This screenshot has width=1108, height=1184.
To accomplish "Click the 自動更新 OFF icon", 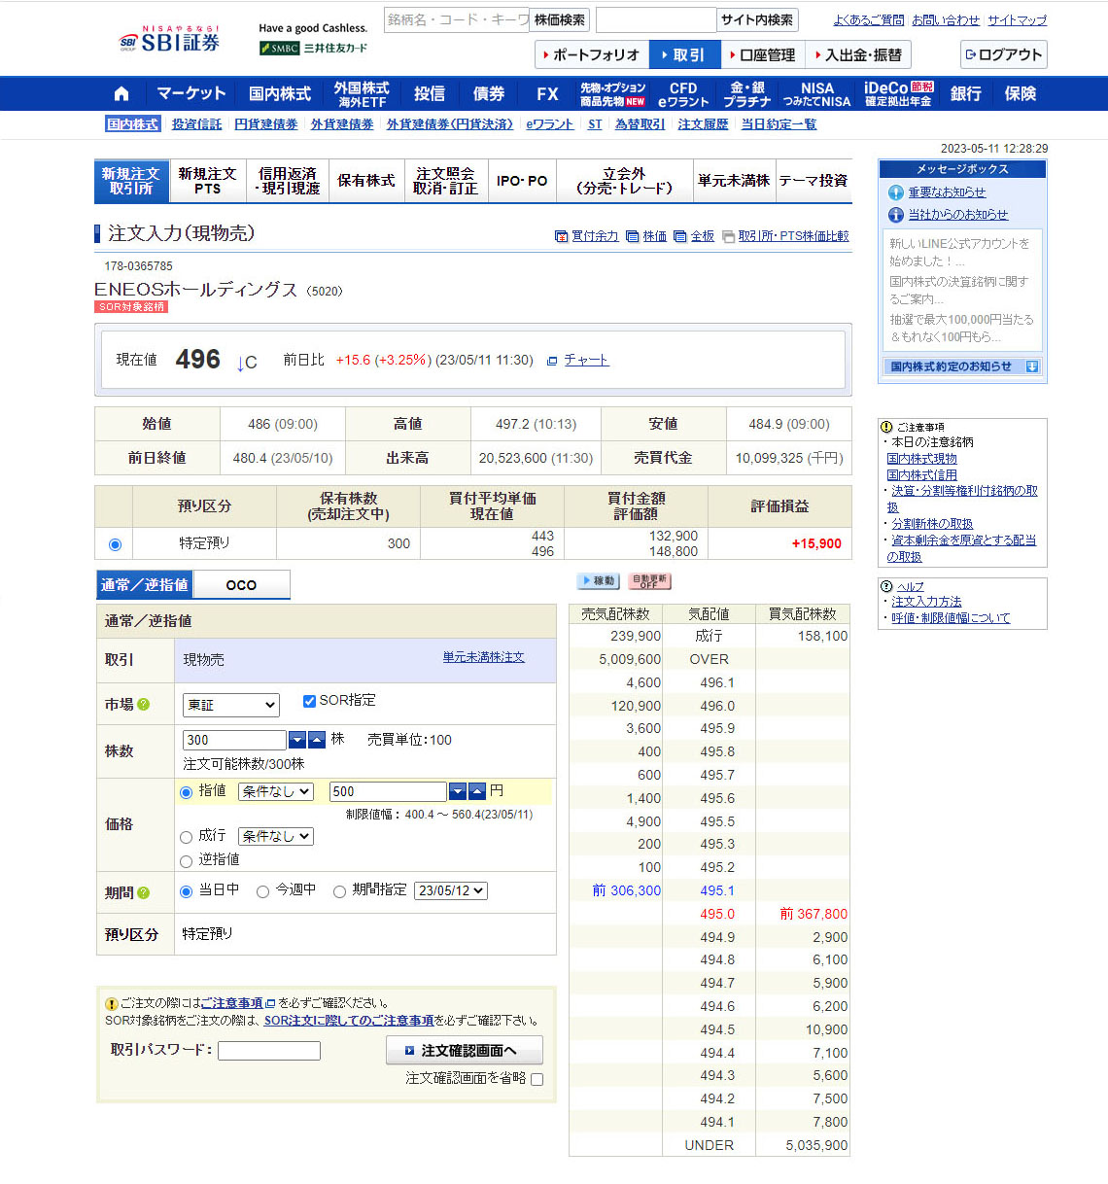I will pyautogui.click(x=649, y=580).
